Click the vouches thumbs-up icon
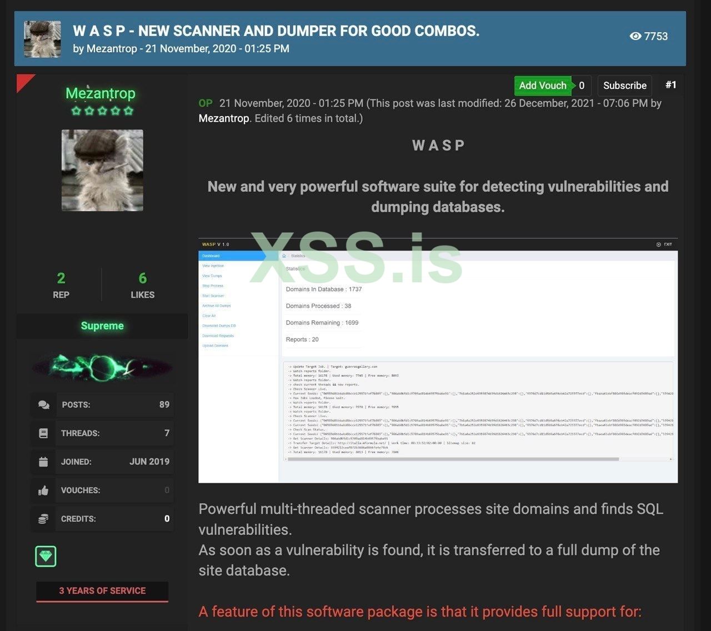This screenshot has height=631, width=711. [43, 490]
